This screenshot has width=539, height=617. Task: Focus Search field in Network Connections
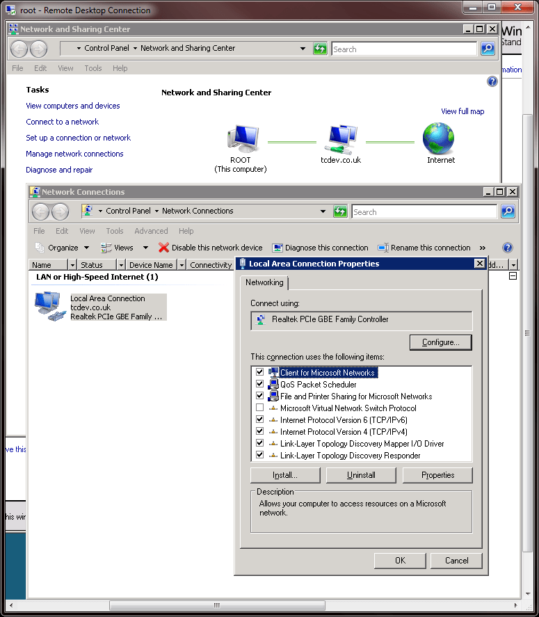424,211
